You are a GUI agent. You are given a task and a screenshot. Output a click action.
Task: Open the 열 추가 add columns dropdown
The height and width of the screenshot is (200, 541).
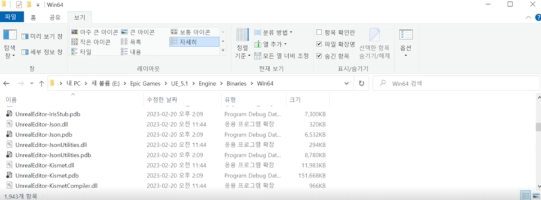[270, 44]
